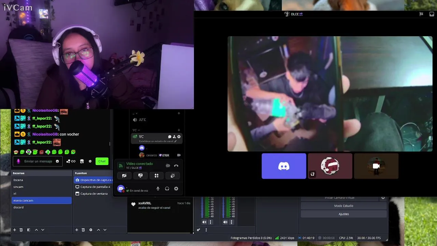The width and height of the screenshot is (437, 246).
Task: Open Discord screen share button
Action: tap(140, 176)
